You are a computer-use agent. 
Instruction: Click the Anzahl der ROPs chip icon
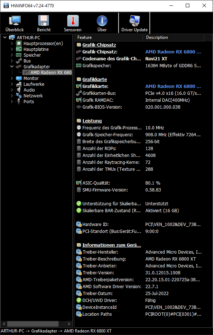(79, 149)
